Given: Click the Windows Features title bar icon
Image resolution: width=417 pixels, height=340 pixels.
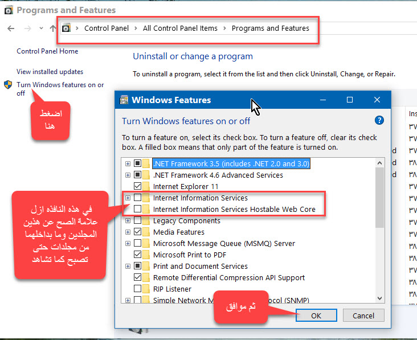Looking at the screenshot, I should pos(124,100).
